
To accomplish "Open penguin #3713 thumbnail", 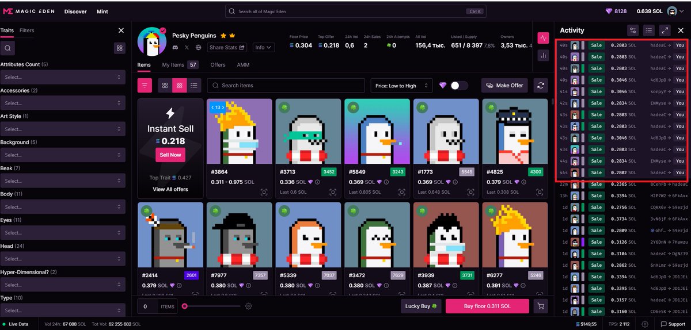I will (308, 132).
